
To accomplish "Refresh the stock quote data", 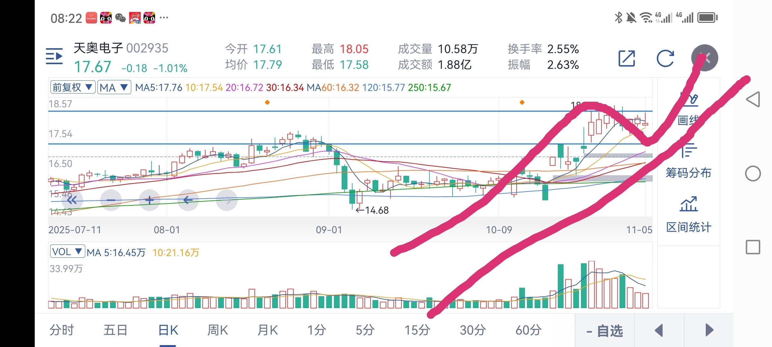I will pos(665,58).
